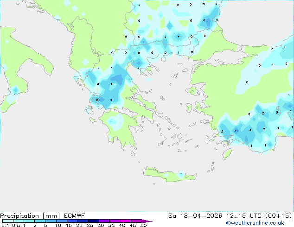Image resolution: width=294 pixels, height=227 pixels.
Task: Pick the 10–15 mm blue legend swatch
Action: (61, 221)
